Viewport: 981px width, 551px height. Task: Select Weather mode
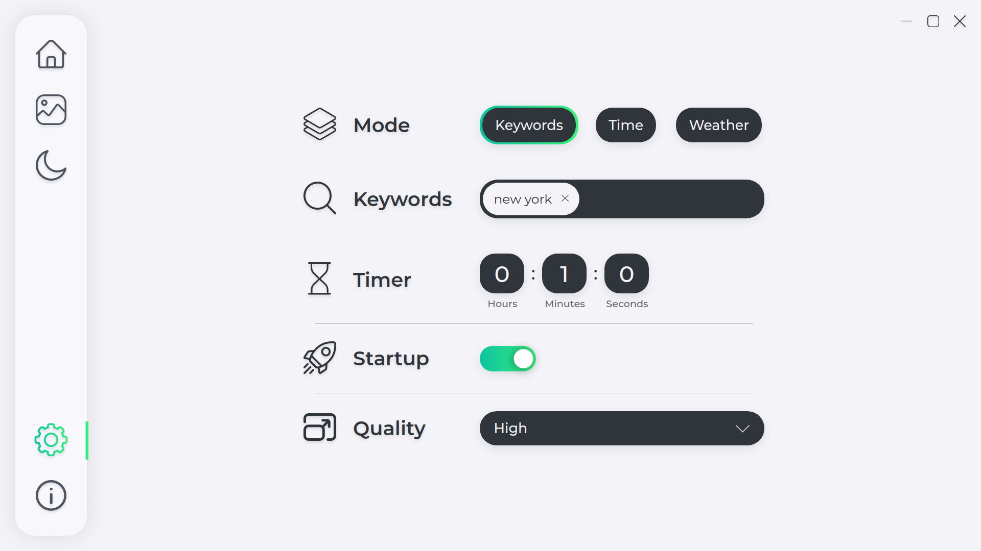tap(718, 125)
